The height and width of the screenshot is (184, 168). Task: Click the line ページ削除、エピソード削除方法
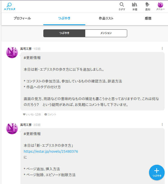coord(50,175)
